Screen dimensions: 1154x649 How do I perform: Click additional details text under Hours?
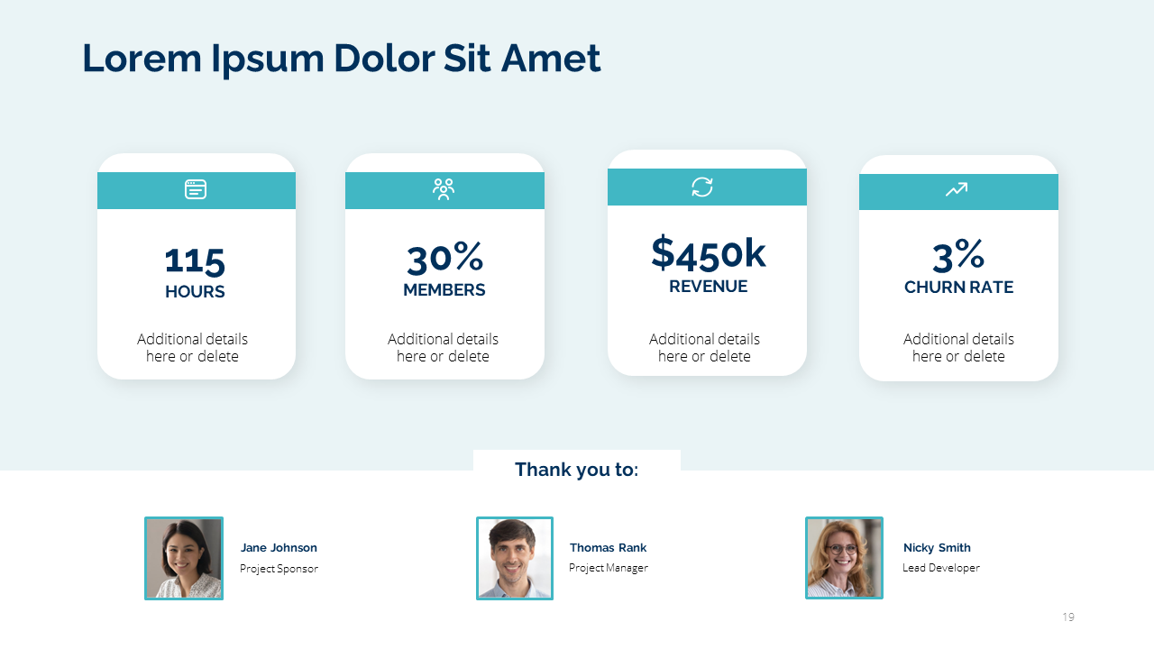[192, 348]
